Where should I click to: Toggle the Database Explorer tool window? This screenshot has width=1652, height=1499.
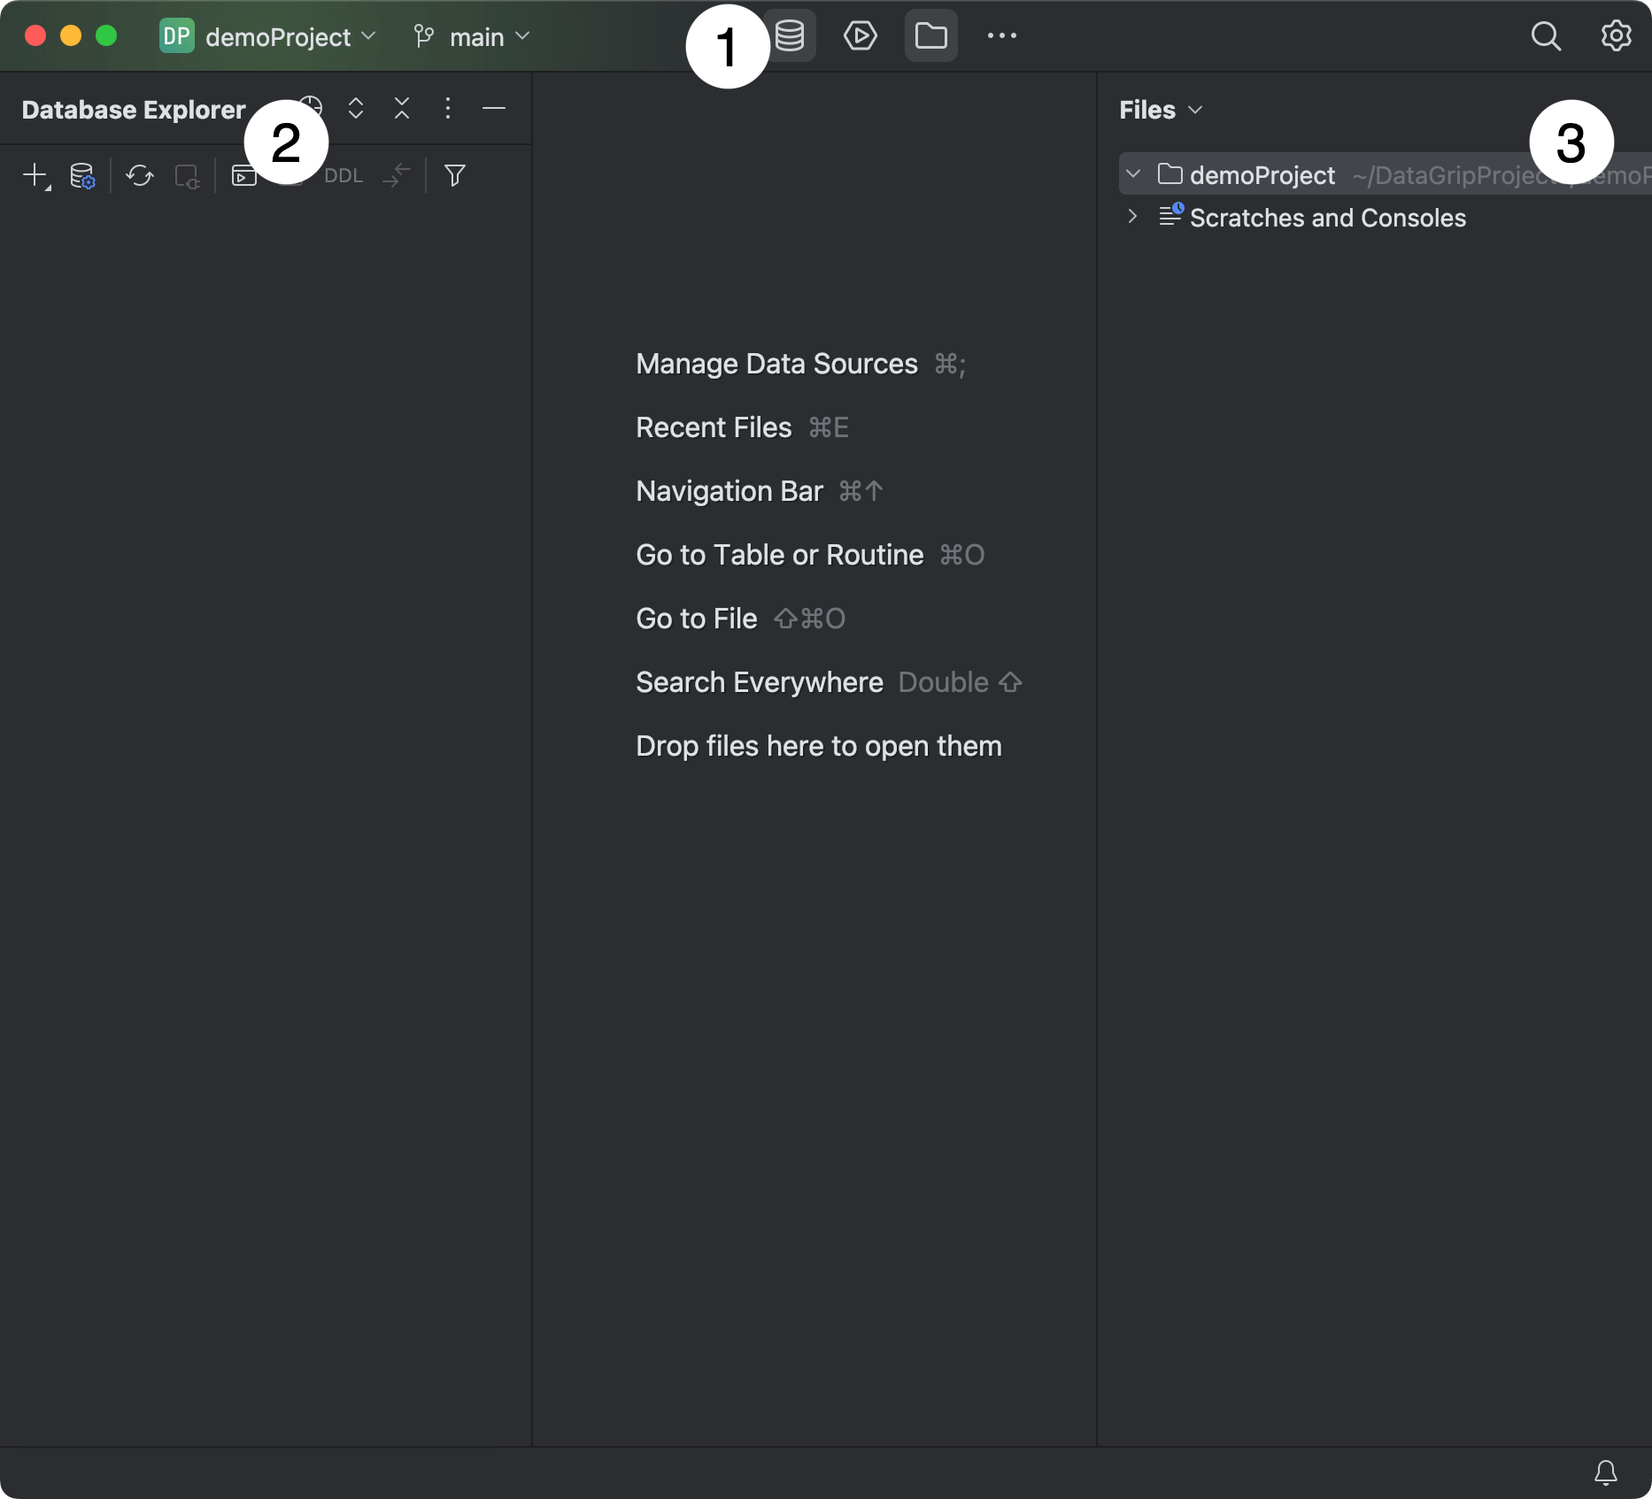pos(791,35)
